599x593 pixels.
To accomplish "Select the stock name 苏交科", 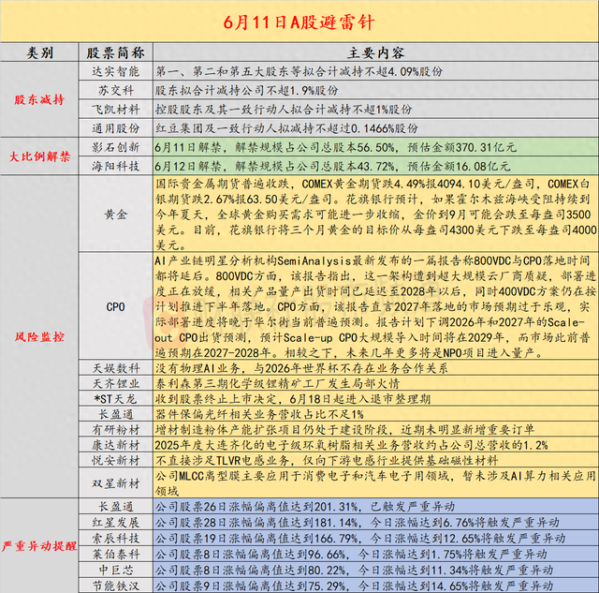I will [x=115, y=90].
